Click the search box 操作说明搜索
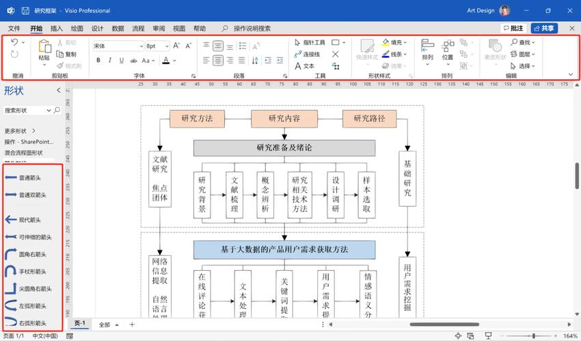This screenshot has height=341, width=581. (252, 29)
